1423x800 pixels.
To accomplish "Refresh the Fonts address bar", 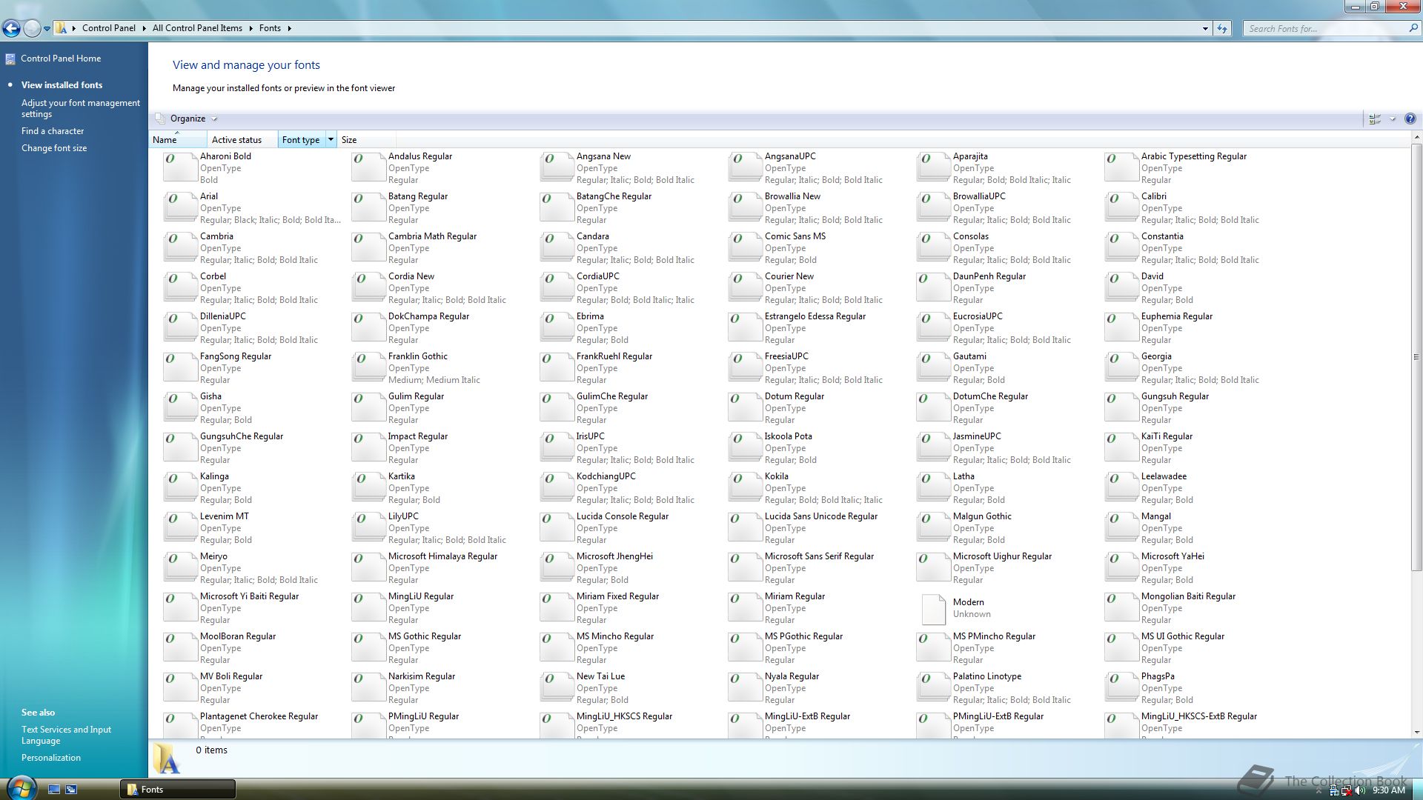I will click(x=1222, y=28).
